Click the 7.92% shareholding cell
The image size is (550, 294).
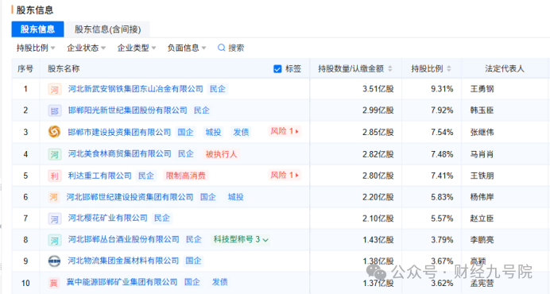tap(442, 110)
